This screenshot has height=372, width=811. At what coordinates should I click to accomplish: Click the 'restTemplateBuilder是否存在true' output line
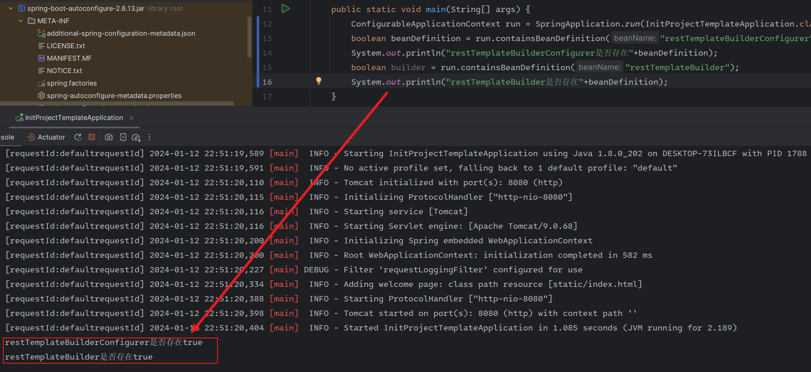[79, 357]
